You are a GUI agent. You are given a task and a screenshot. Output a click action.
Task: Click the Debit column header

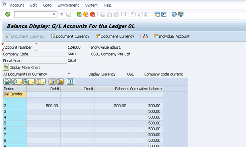point(44,89)
